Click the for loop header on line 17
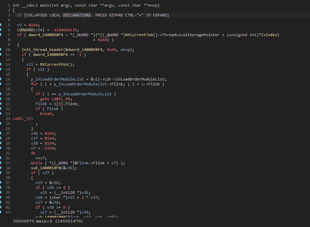The width and height of the screenshot is (310, 227). point(97,84)
